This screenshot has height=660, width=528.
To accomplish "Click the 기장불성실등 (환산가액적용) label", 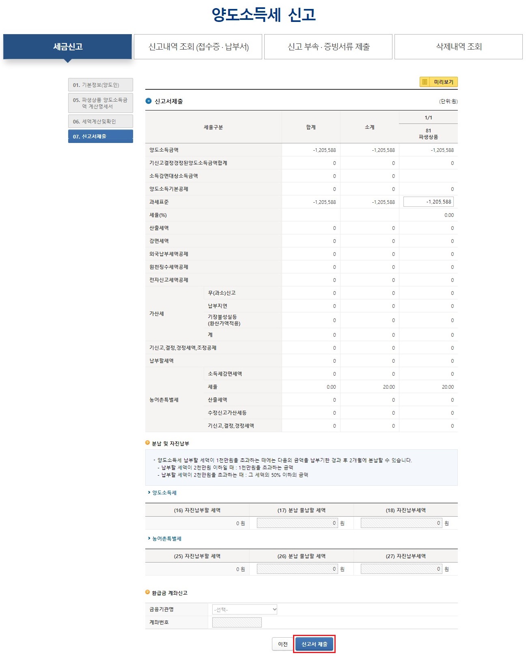I will 224,320.
